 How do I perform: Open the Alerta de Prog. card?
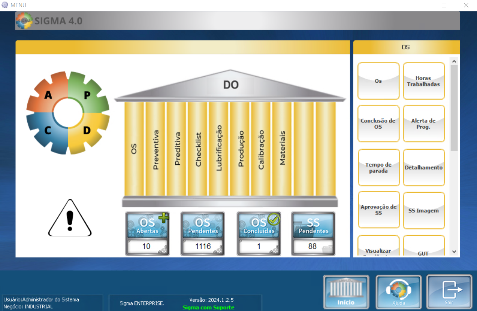click(424, 124)
